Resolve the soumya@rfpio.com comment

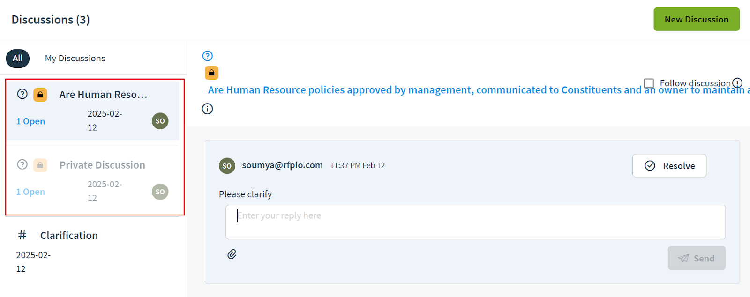pyautogui.click(x=669, y=166)
